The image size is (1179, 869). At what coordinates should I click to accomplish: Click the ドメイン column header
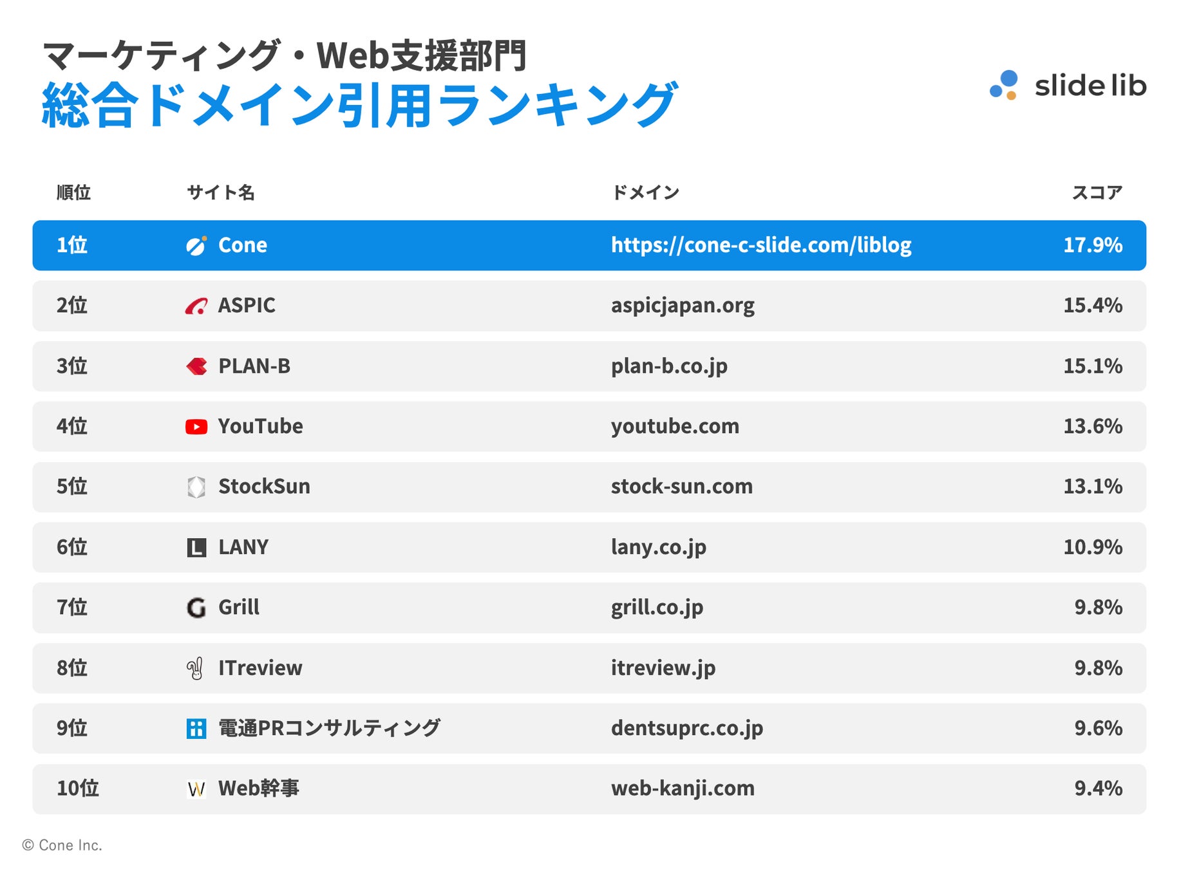tap(645, 192)
